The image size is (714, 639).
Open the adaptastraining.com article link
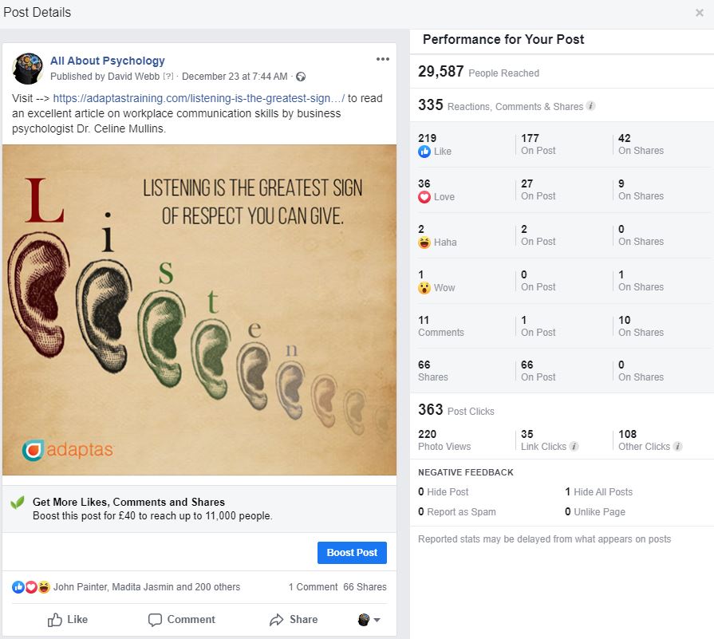(x=199, y=98)
